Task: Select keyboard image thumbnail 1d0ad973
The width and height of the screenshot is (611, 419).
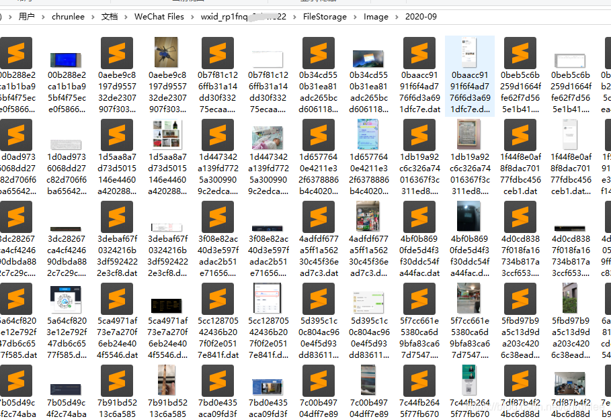Action: [66, 144]
